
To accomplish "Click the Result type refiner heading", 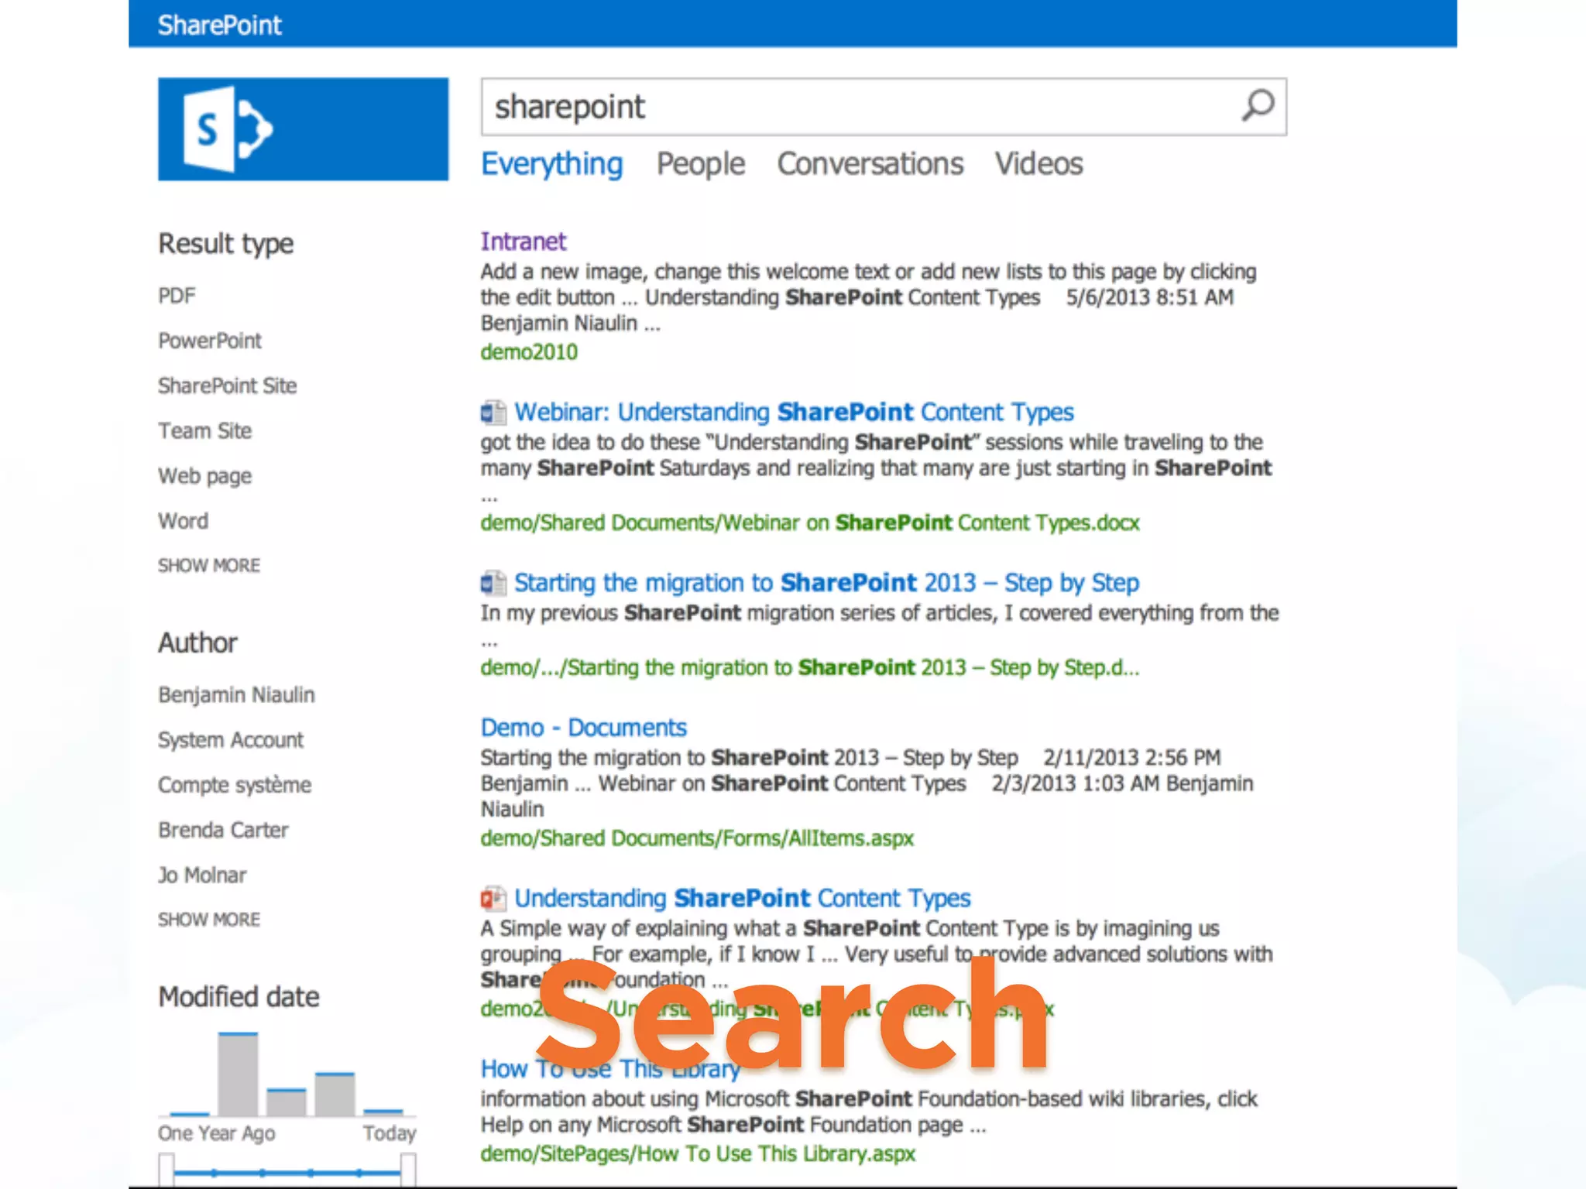I will (x=226, y=244).
